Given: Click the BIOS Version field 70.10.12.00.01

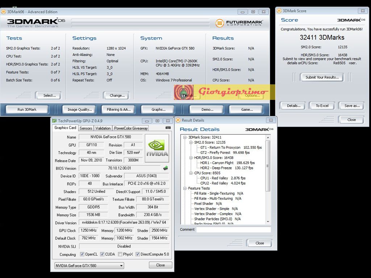Looking at the screenshot, I should [x=120, y=168].
